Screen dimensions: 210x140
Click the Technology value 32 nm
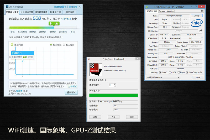coord(165,23)
